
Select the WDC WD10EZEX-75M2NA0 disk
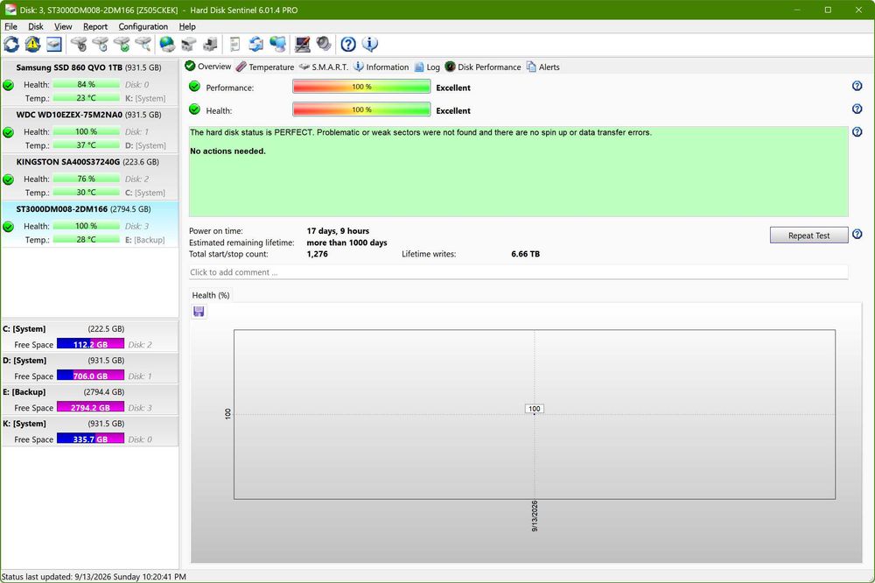click(89, 130)
